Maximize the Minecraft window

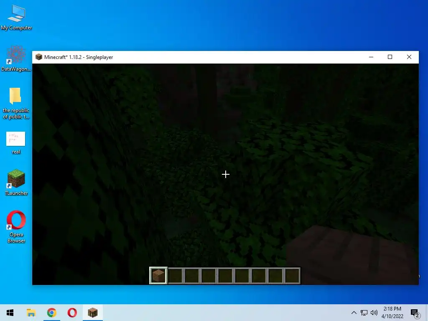click(x=390, y=57)
